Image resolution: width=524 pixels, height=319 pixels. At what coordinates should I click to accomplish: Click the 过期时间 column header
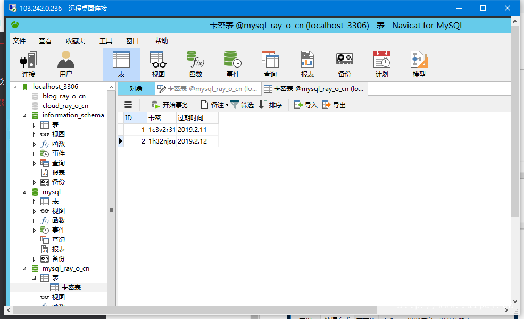197,117
